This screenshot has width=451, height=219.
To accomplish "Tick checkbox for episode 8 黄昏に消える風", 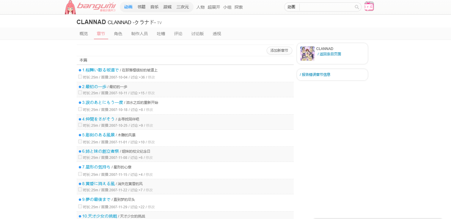I will pos(80,190).
